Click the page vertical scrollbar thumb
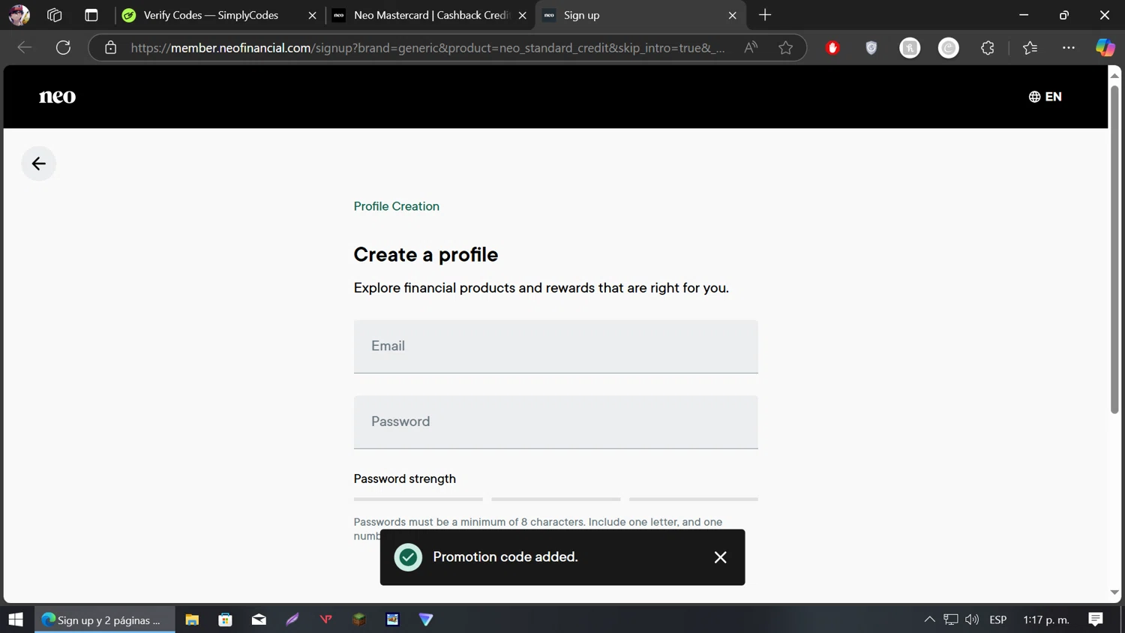 tap(1114, 249)
